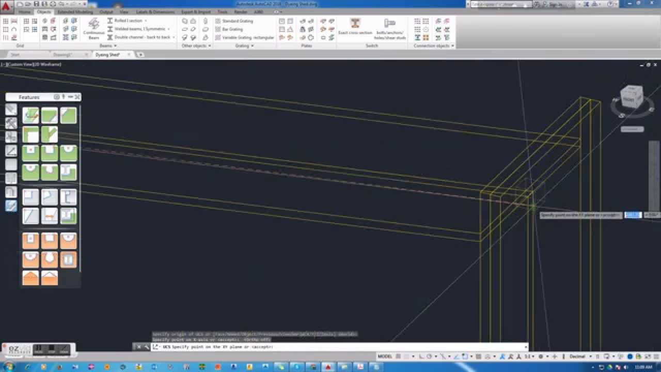Pin the Features palette with pushpin icon
Image resolution: width=661 pixels, height=372 pixels.
(x=64, y=97)
